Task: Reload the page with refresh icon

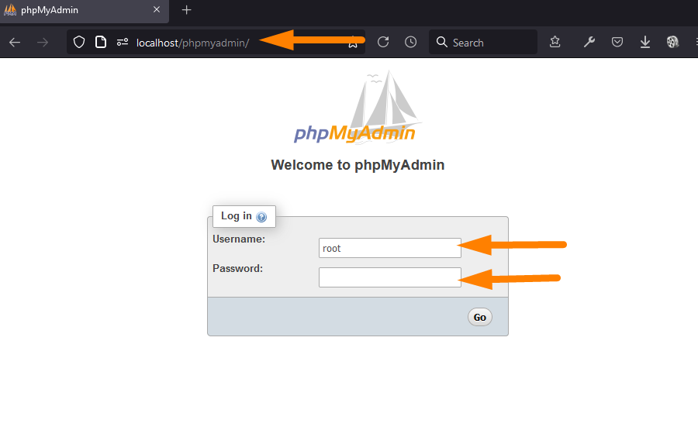Action: coord(383,43)
